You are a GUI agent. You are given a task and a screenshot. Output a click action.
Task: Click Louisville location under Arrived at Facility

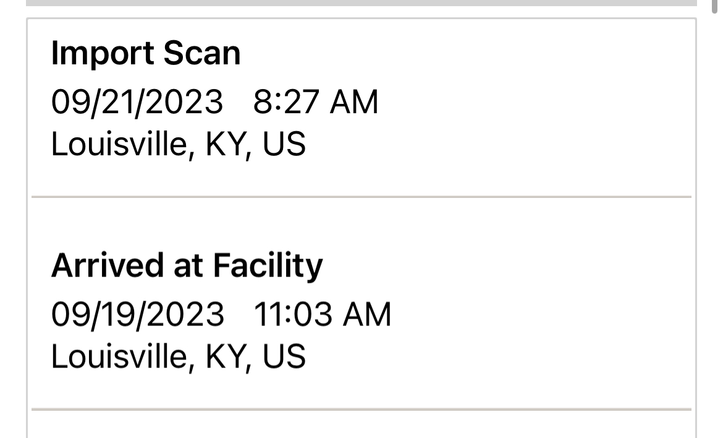coord(178,357)
